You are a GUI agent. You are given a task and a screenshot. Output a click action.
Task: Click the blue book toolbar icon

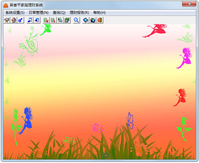pos(86,20)
